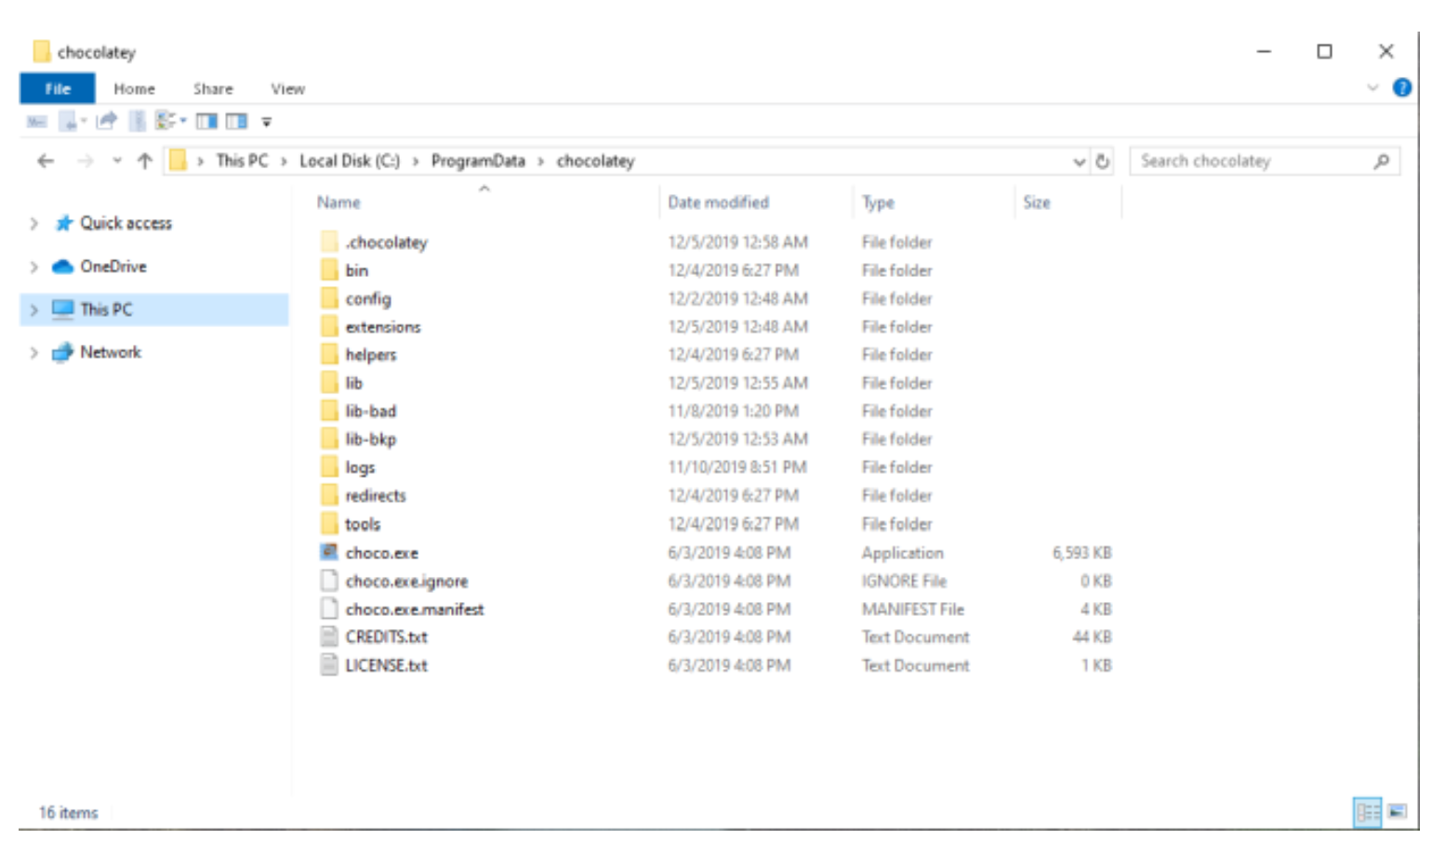The image size is (1445, 852).
Task: Click the Share arrow toolbar icon
Action: tap(107, 121)
